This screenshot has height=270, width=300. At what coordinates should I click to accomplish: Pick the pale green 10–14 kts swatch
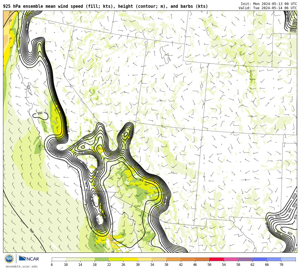(73, 259)
